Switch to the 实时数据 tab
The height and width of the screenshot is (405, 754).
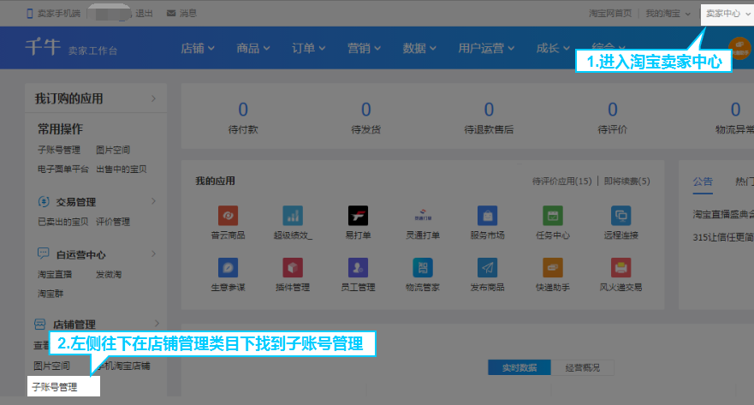point(519,367)
